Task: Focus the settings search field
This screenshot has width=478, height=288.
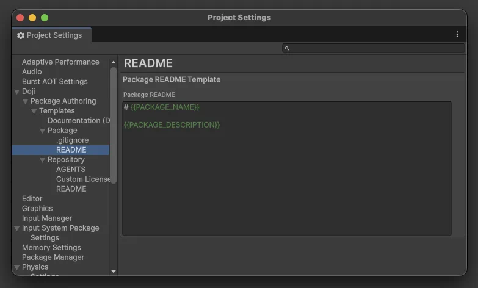Action: coord(374,48)
